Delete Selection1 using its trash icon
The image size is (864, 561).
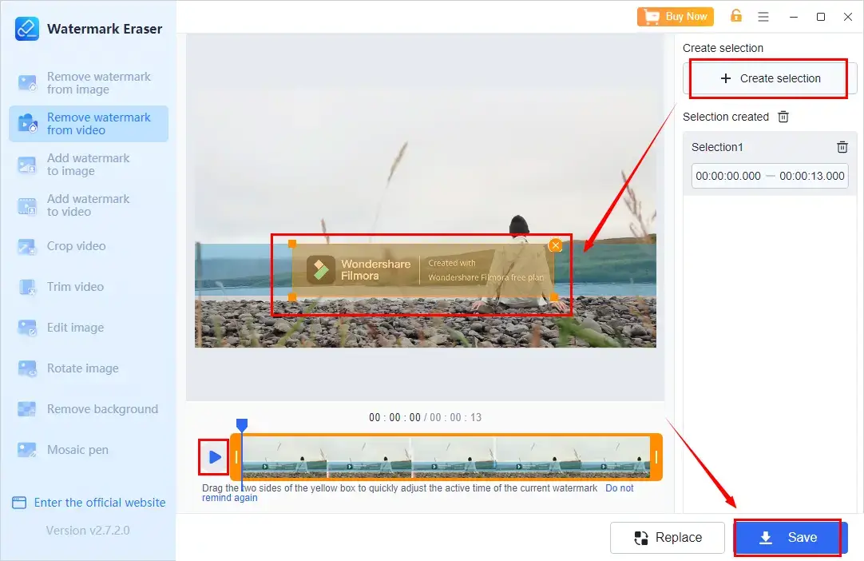pyautogui.click(x=842, y=147)
